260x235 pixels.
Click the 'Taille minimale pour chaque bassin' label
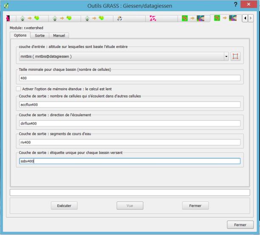point(65,70)
